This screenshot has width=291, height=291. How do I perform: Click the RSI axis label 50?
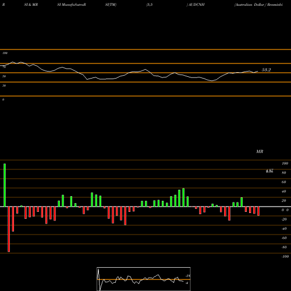pos(4,76)
